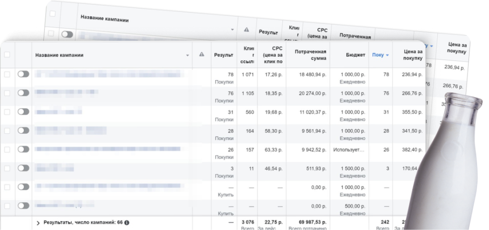This screenshot has width=489, height=230.
Task: Select checkbox of campaign with 500,00 р. budget
Action: pos(7,206)
